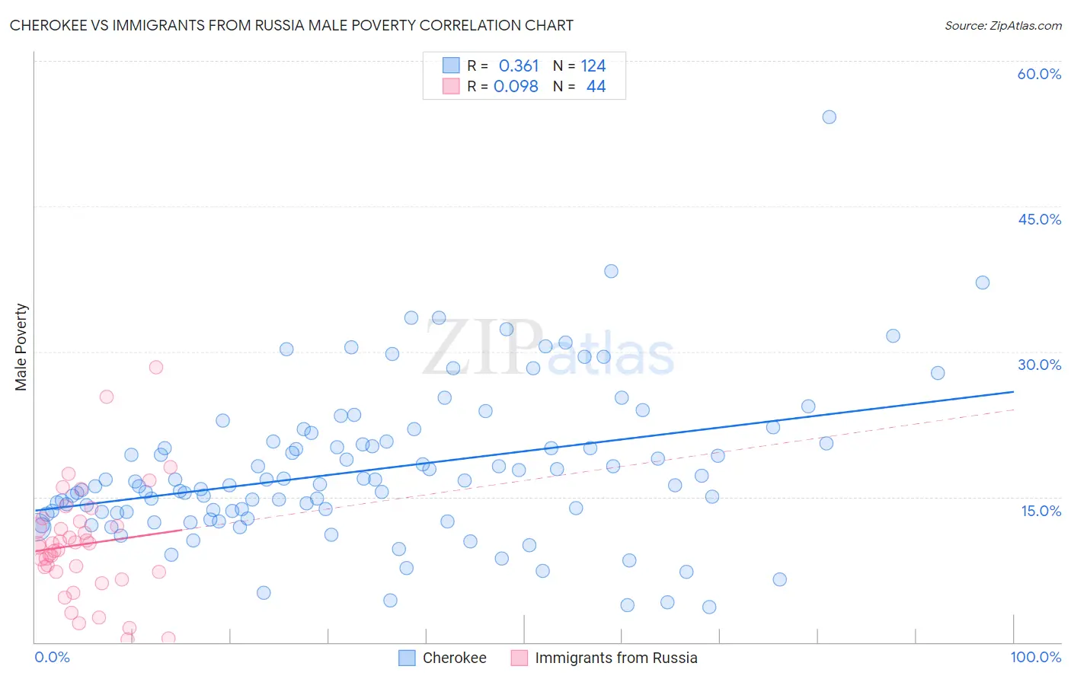1071x679 pixels.
Task: Click the 45.0% y-axis tick label
Action: 1039,219
